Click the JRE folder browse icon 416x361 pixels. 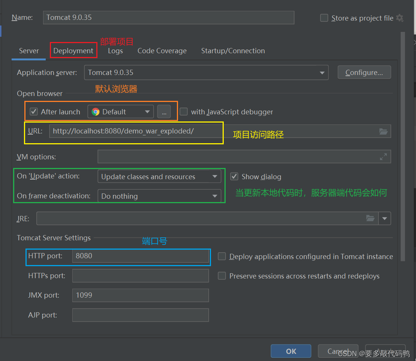(370, 218)
